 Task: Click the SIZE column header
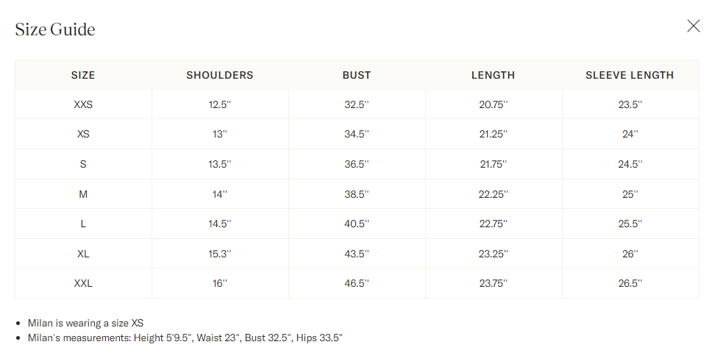tap(83, 75)
